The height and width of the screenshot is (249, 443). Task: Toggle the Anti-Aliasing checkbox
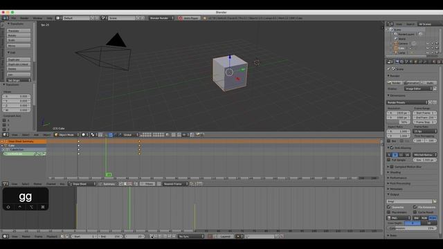point(392,147)
